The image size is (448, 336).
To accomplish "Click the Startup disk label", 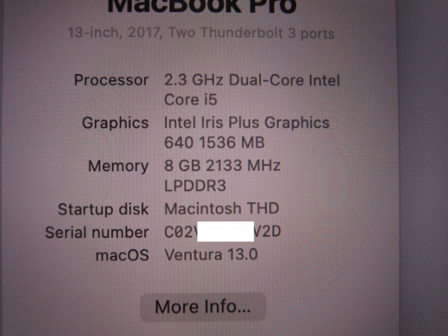I will [x=103, y=210].
